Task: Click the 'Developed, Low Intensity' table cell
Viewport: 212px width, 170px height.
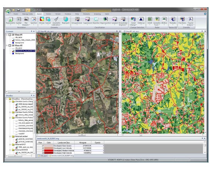Action: pyautogui.click(x=64, y=148)
